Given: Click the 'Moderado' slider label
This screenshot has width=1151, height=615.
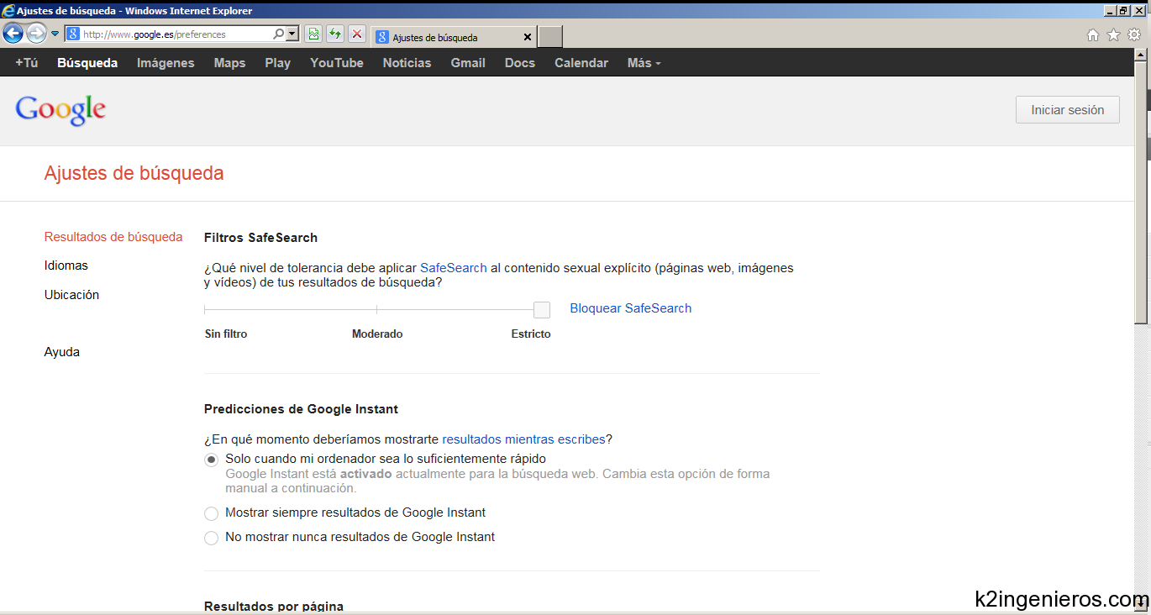Looking at the screenshot, I should pyautogui.click(x=377, y=334).
